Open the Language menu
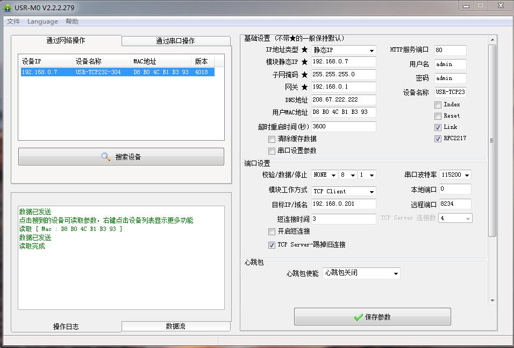Viewport: 514px width, 348px height. [42, 21]
